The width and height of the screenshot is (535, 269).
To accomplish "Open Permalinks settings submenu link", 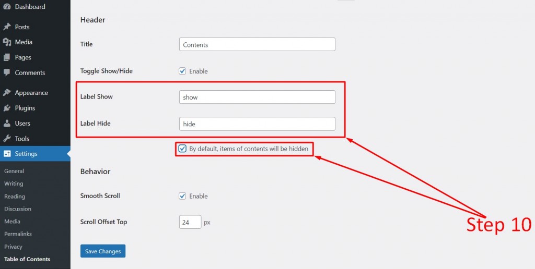I will click(x=18, y=234).
